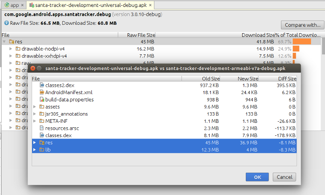Click res folder icon in main APK tree

11,42
